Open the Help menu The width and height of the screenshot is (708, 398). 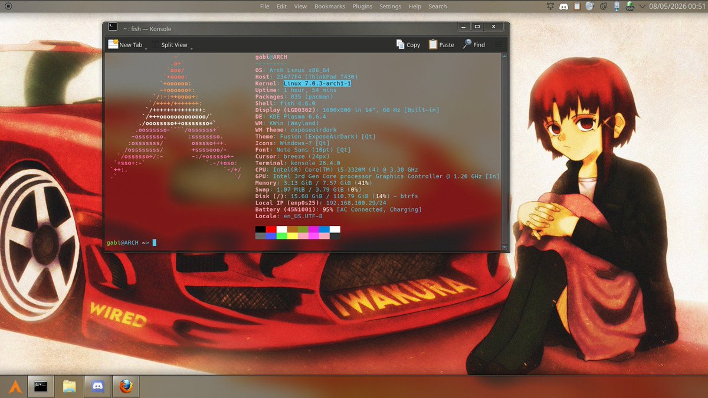pyautogui.click(x=415, y=6)
